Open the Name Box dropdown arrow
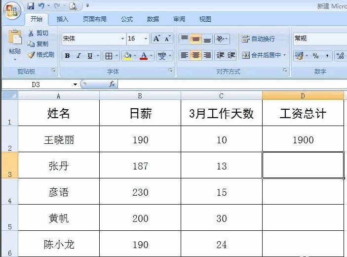Screen dimensions: 347x257 click(x=75, y=85)
